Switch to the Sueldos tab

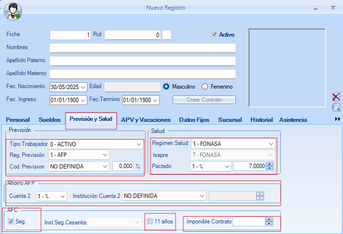pyautogui.click(x=50, y=120)
